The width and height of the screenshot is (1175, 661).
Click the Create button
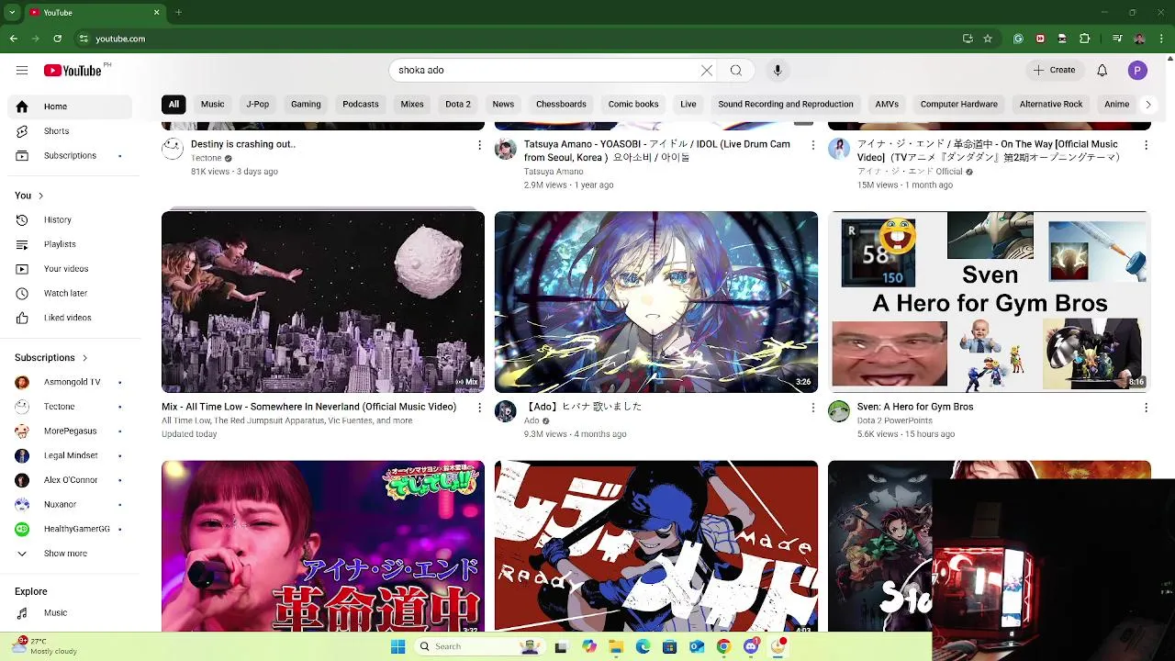point(1054,71)
